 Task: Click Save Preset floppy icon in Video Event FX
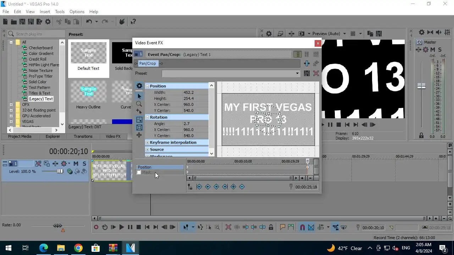307,73
